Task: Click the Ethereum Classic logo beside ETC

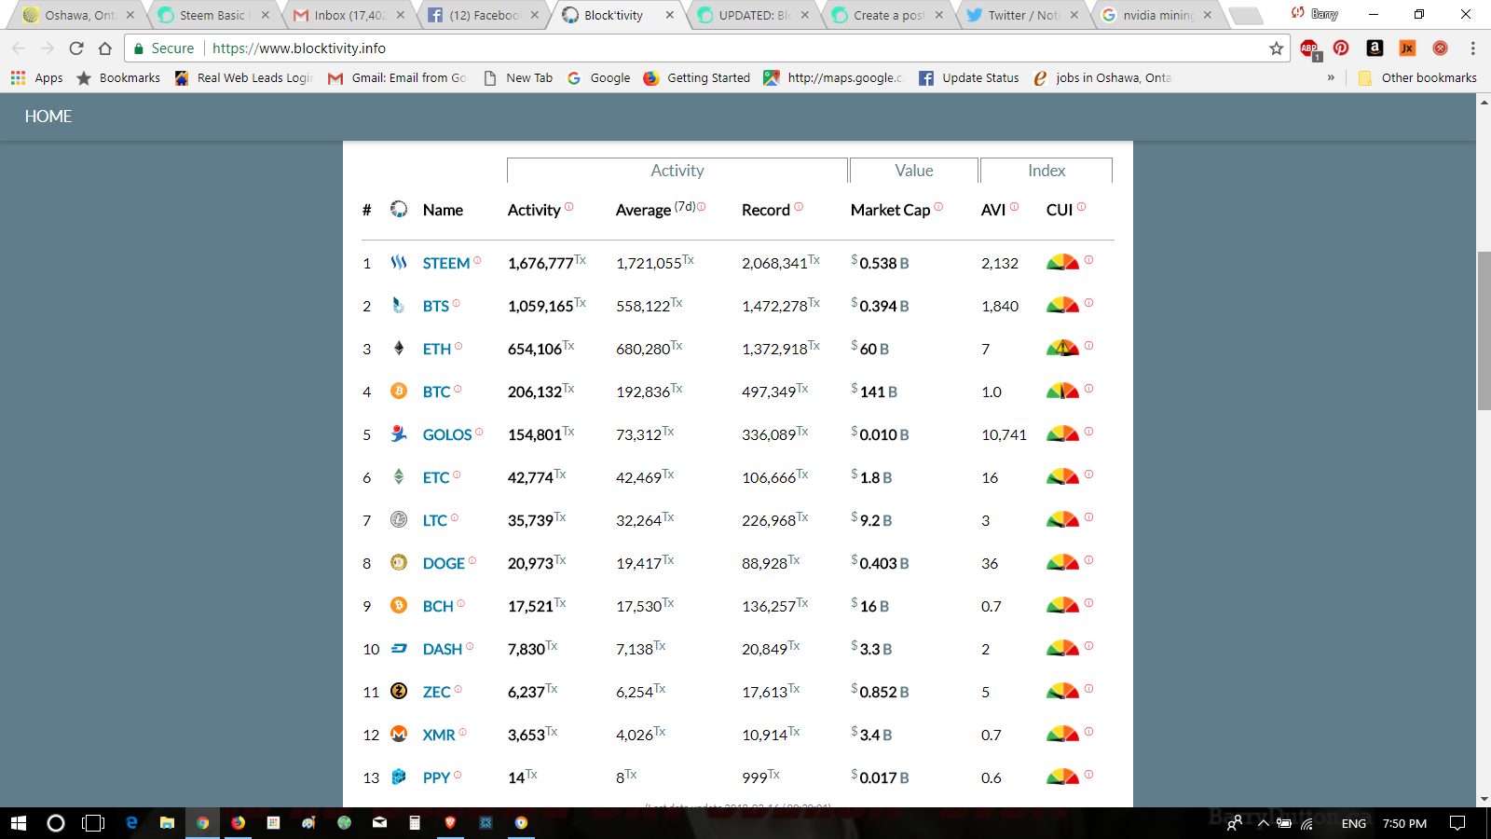Action: click(x=399, y=476)
